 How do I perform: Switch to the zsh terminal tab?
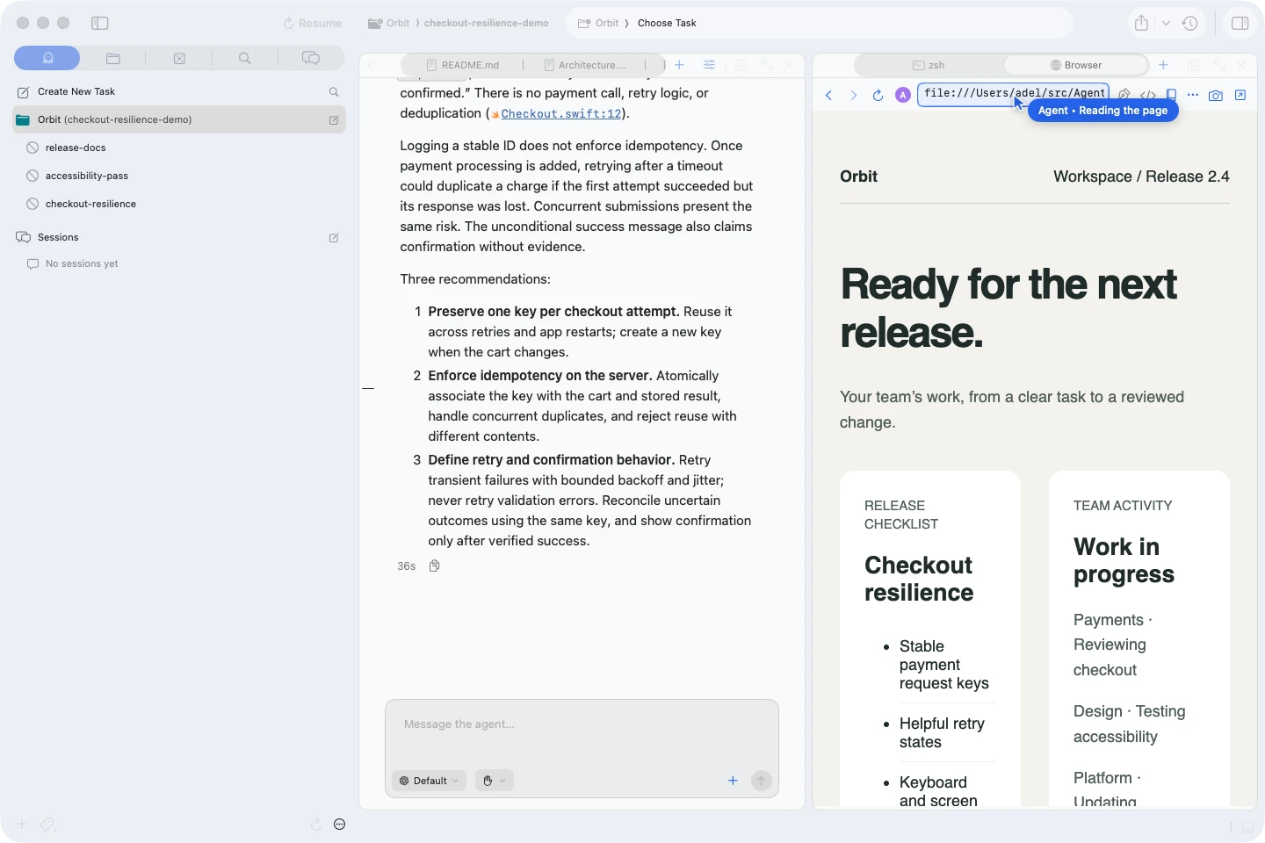point(929,65)
